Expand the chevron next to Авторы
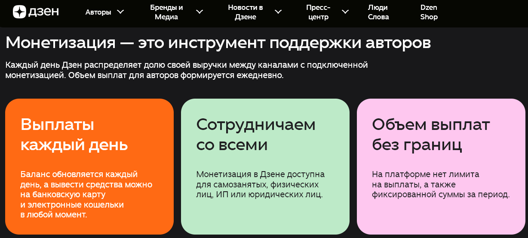Screen dimensions: 528x238 (120, 12)
